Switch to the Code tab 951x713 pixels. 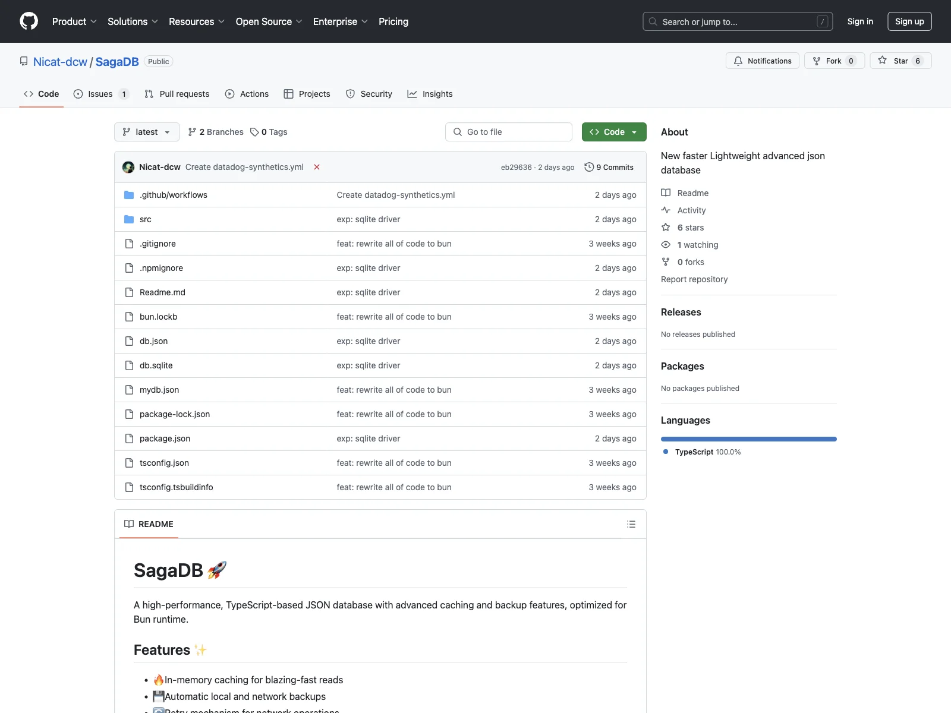click(42, 94)
